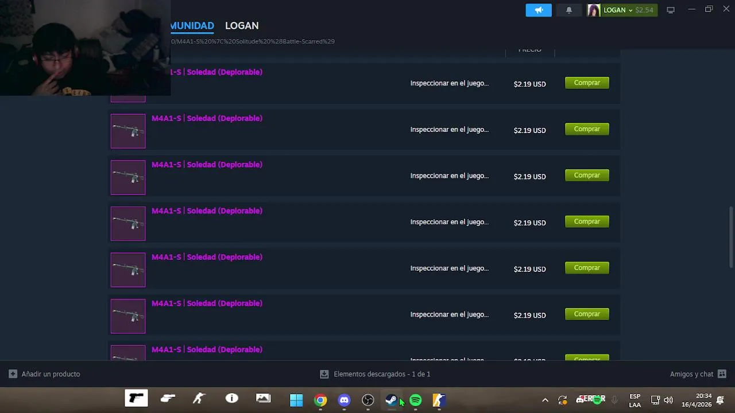The image size is (735, 413).
Task: Inspeccionar en el juego for third listing
Action: pyautogui.click(x=450, y=176)
